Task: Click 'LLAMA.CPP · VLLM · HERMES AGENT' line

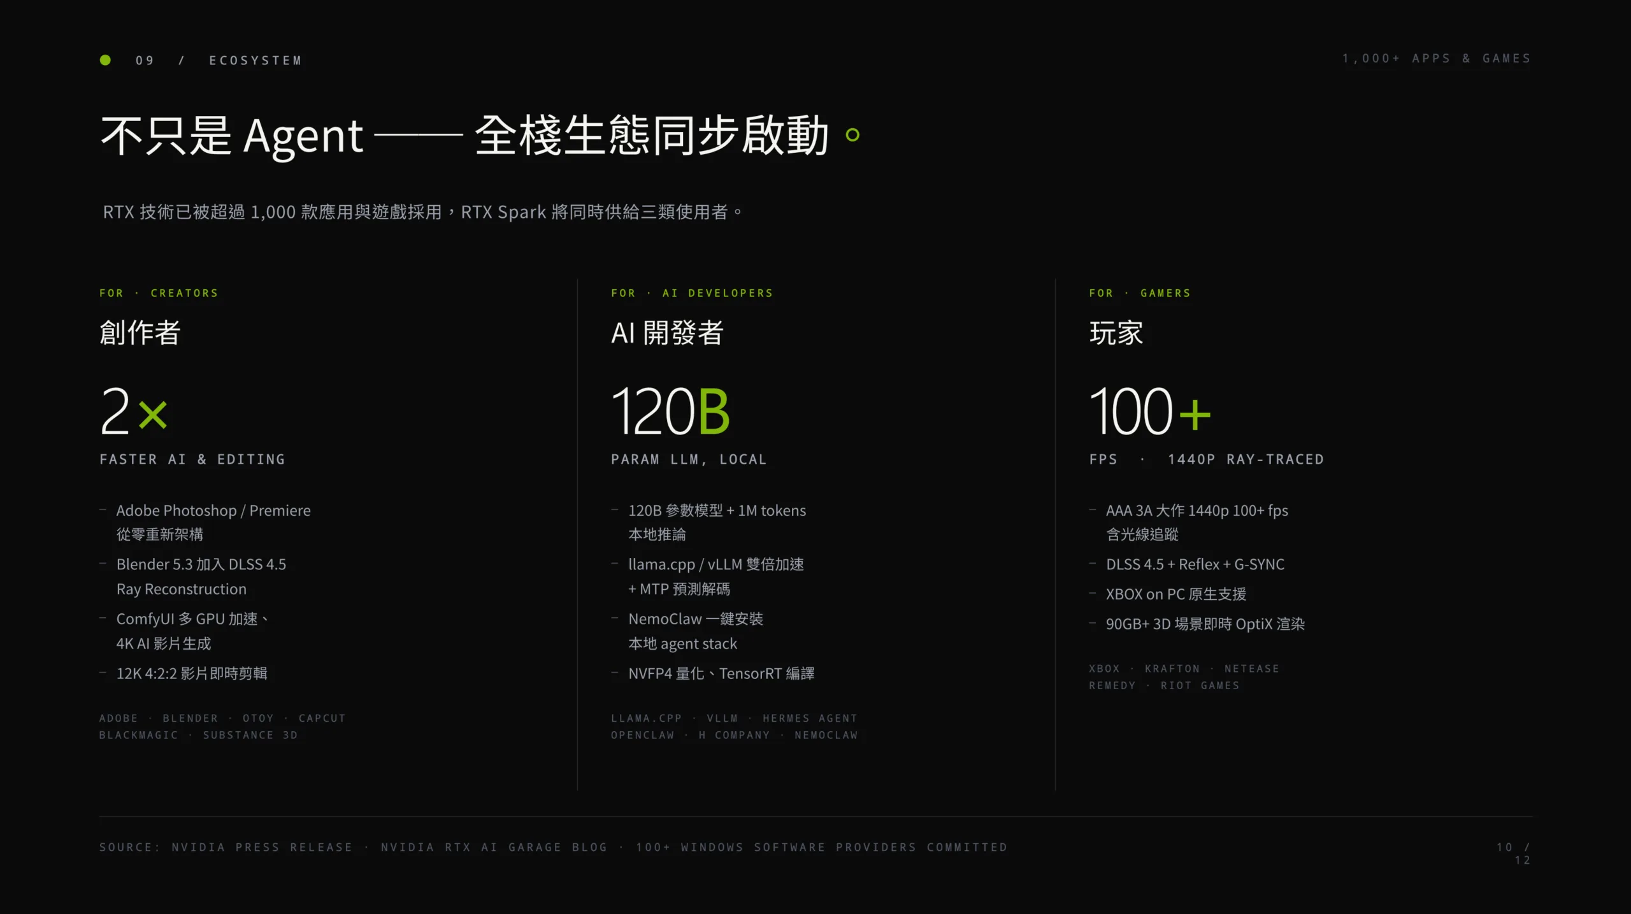Action: tap(735, 718)
